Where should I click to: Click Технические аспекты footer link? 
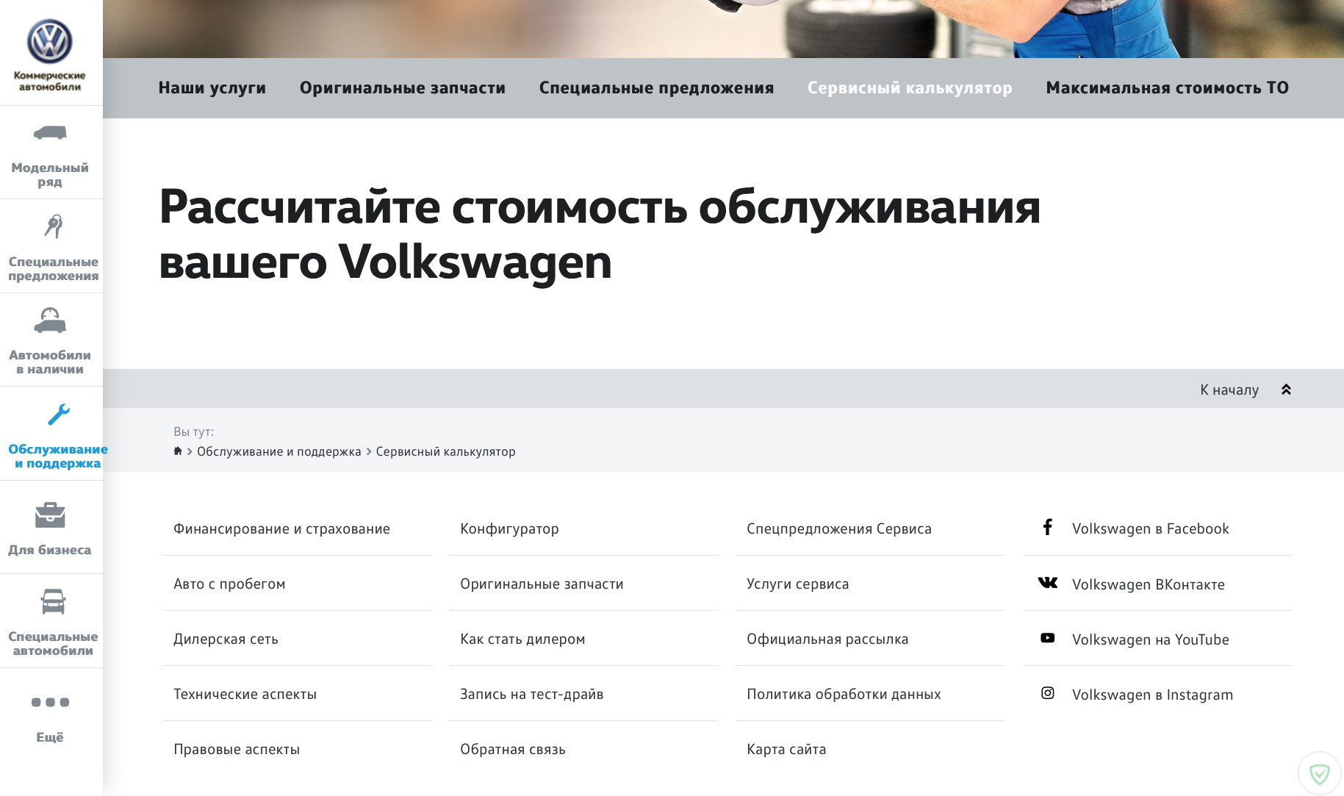pos(245,694)
